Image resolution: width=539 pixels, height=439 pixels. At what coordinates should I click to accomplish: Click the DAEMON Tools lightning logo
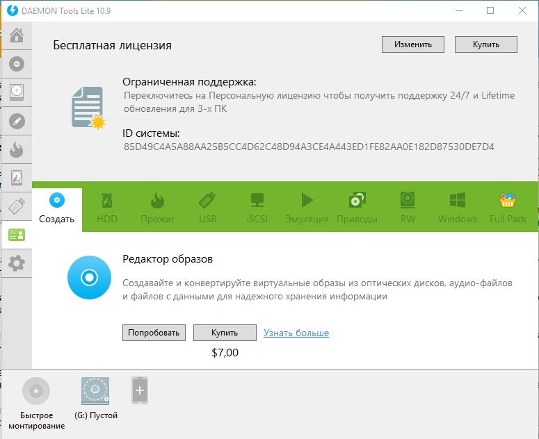coord(13,10)
